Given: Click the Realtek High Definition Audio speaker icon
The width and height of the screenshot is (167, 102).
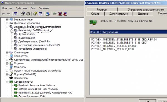Looking at the screenshot, I should coord(16,30).
